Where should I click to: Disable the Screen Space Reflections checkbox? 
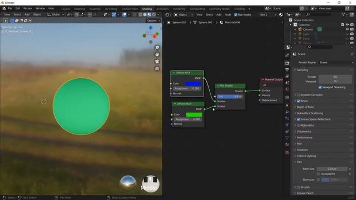tap(298, 119)
